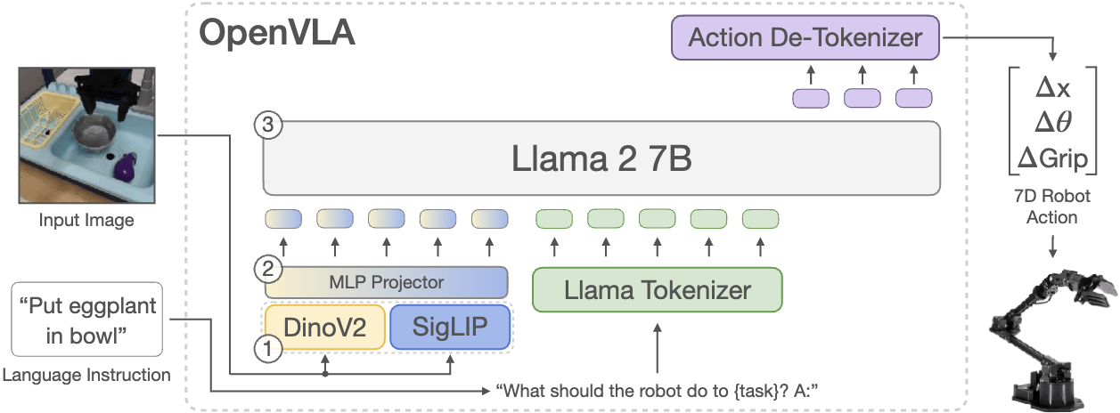Click the "Input Image" caption
Screen dimensions: 1120x413
pos(85,220)
